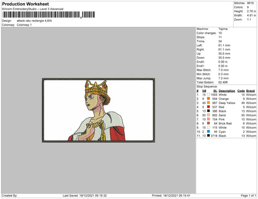Select the Pink color swatch

point(209,119)
